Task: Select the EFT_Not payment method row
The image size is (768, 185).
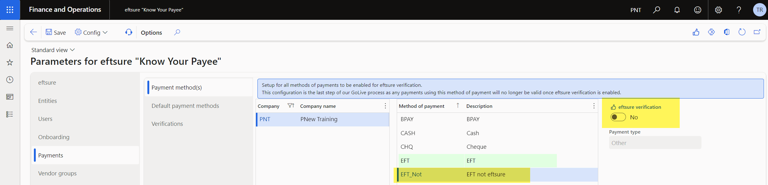Action: (497, 174)
